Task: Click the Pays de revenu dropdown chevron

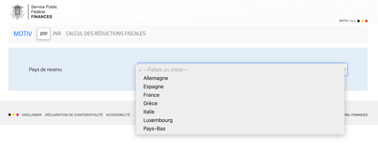Action: pos(345,69)
